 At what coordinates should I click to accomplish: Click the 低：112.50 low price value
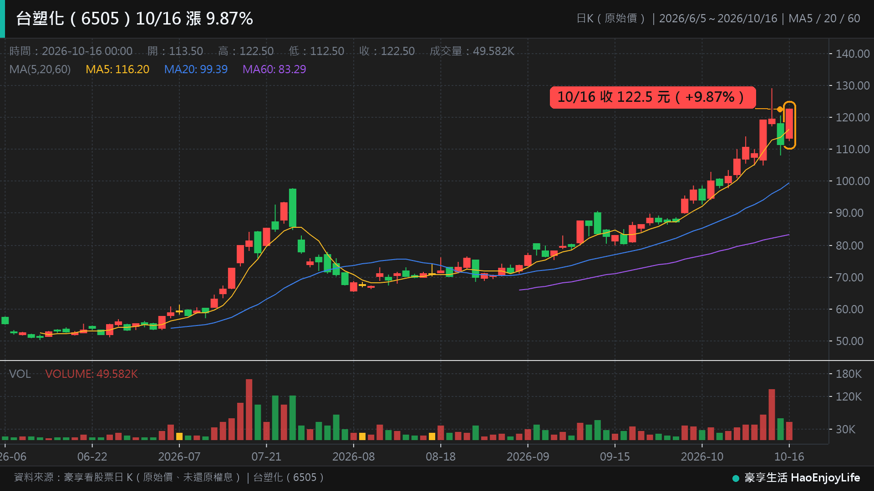[x=316, y=51]
